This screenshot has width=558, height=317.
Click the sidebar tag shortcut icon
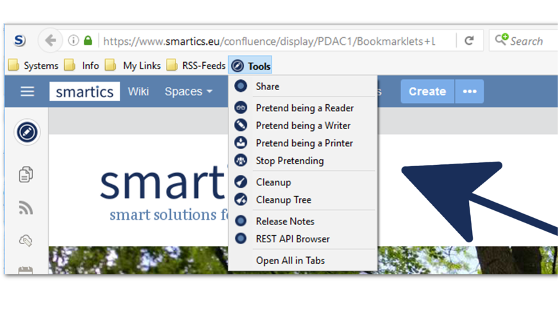(x=26, y=241)
